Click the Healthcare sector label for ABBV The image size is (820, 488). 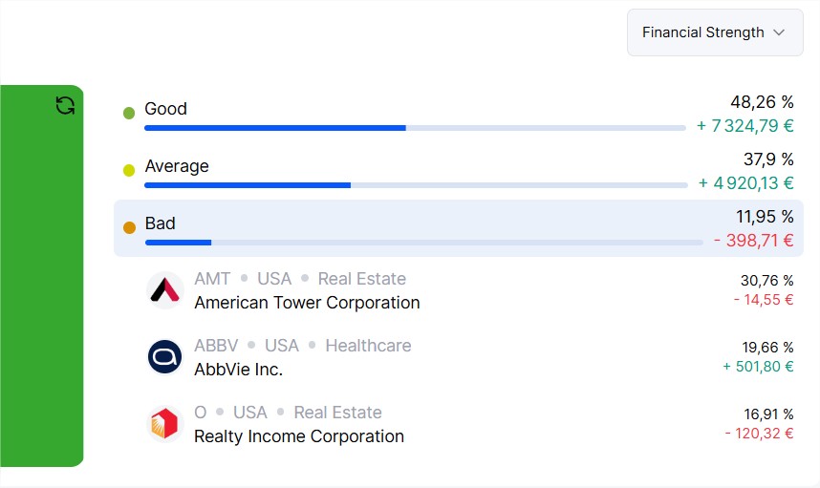coord(368,346)
